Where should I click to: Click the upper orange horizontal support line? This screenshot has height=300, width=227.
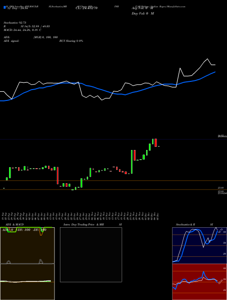click(113, 180)
